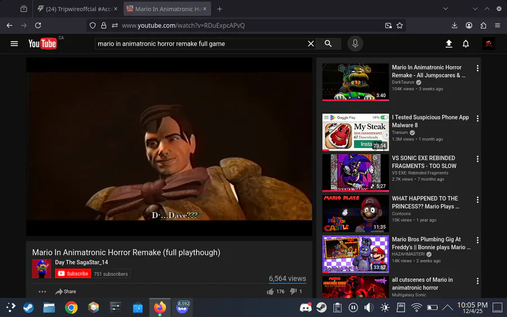Screen dimensions: 507x317
Task: Open the VS SONIC EXE thumbnail
Action: [355, 172]
